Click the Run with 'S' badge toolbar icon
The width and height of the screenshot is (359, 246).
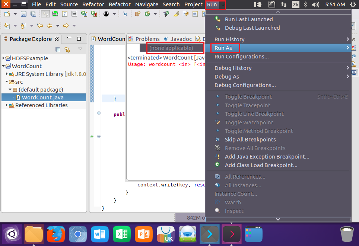coord(84,14)
